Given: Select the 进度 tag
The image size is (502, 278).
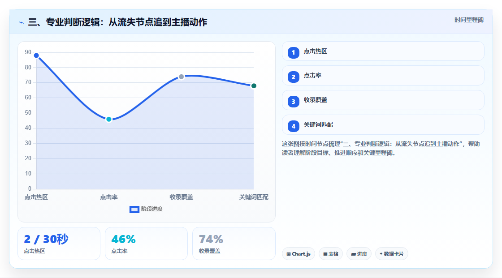Looking at the screenshot, I should point(359,254).
